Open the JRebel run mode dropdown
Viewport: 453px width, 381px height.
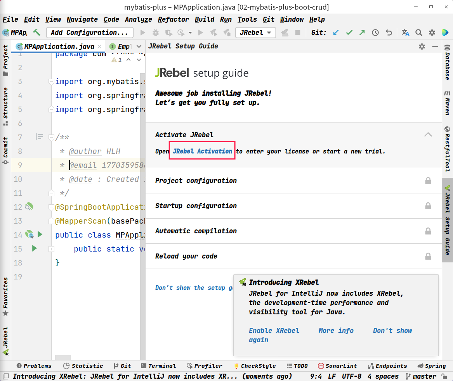255,33
